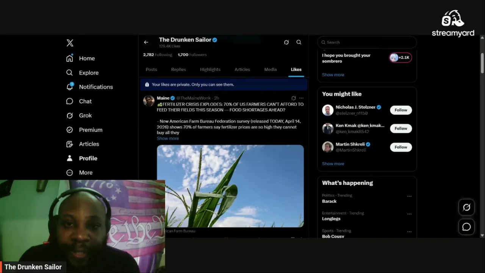Viewport: 485px width, 273px height.
Task: Switch to the Posts tab
Action: click(151, 69)
